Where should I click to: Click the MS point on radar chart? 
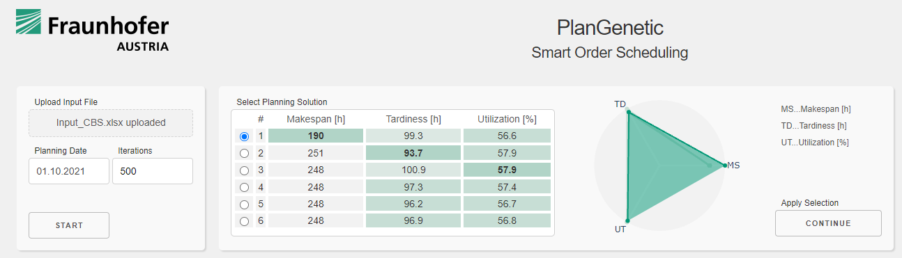(x=723, y=166)
